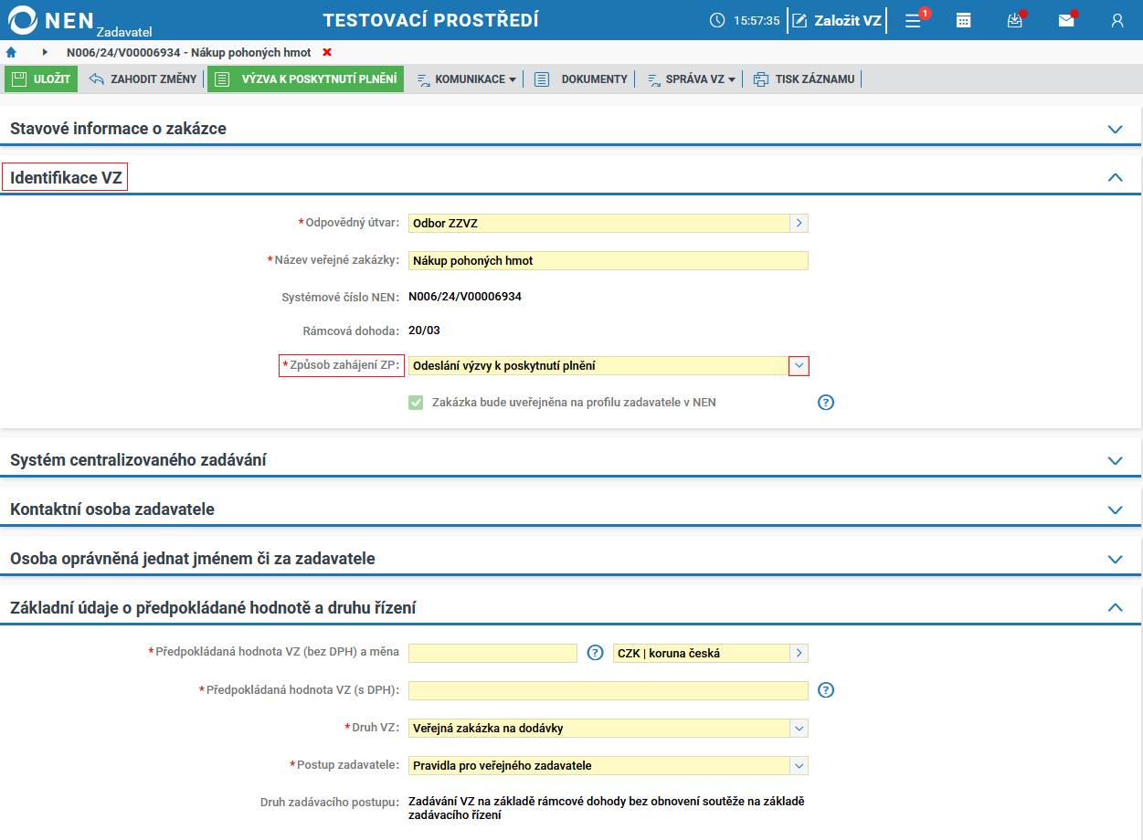Collapse the Identifikace VZ section

click(x=1115, y=178)
